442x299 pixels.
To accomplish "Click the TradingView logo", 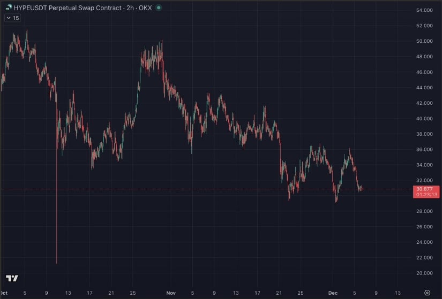I will 12,278.
